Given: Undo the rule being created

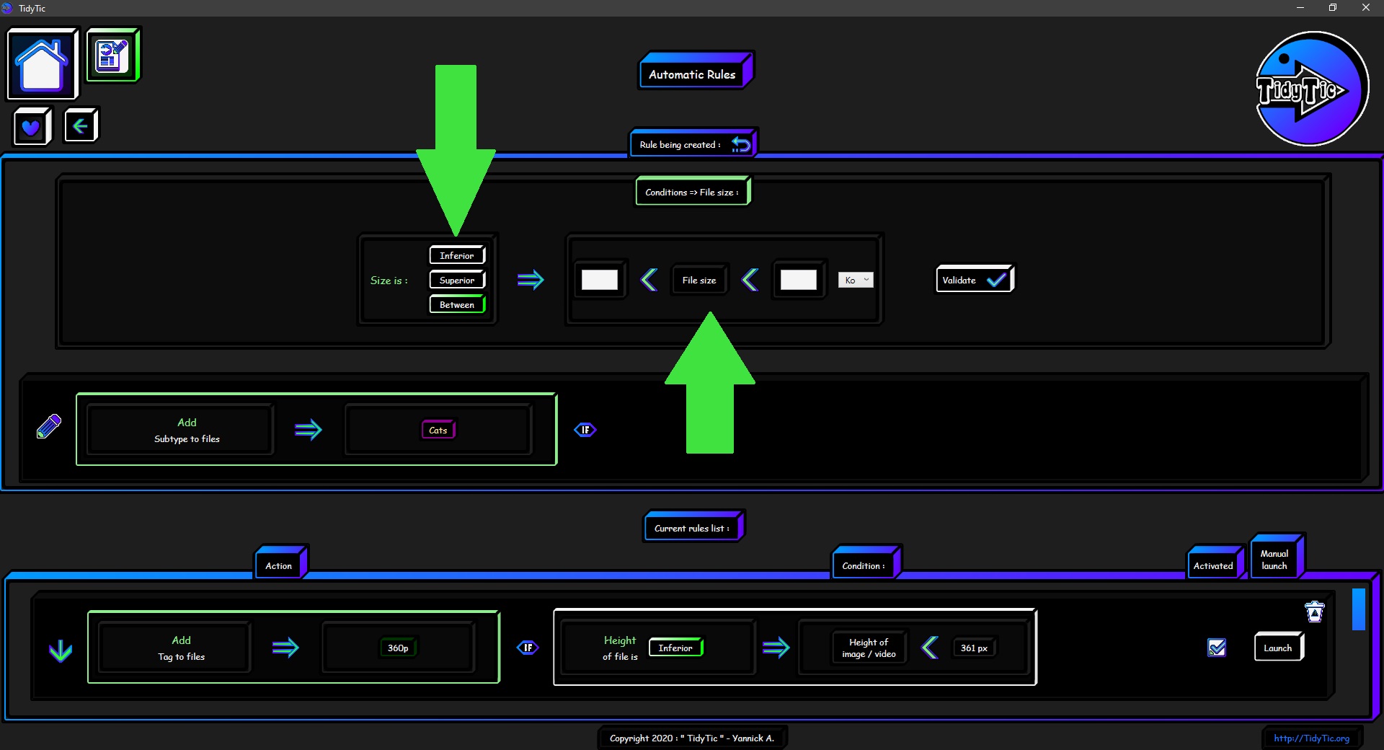Looking at the screenshot, I should 741,144.
